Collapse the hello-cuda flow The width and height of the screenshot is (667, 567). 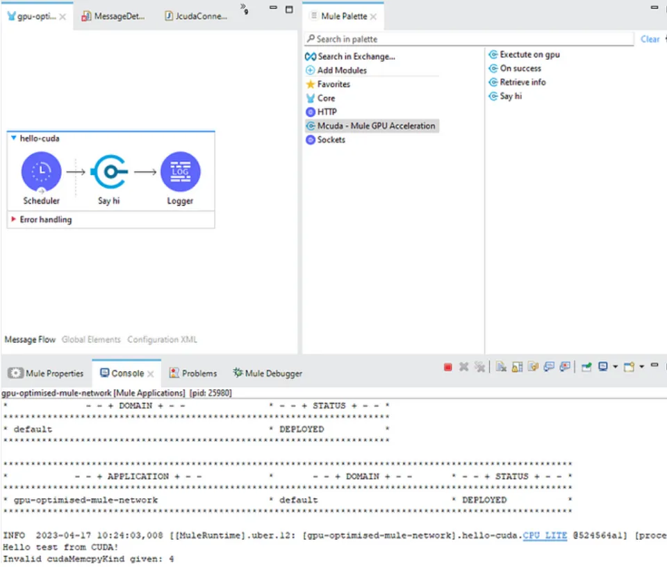pyautogui.click(x=14, y=138)
